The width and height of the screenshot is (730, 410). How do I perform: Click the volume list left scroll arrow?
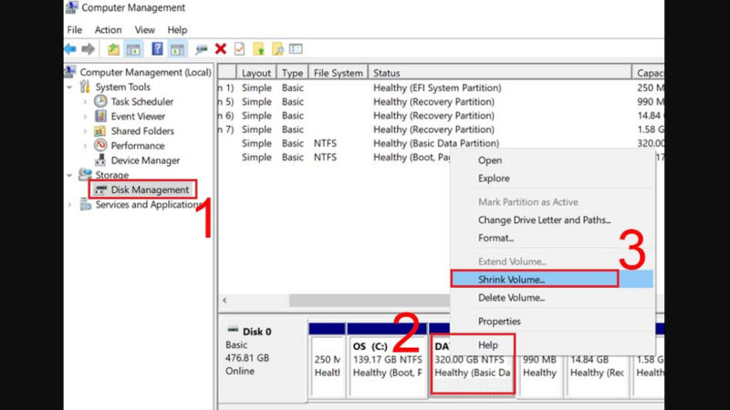224,301
